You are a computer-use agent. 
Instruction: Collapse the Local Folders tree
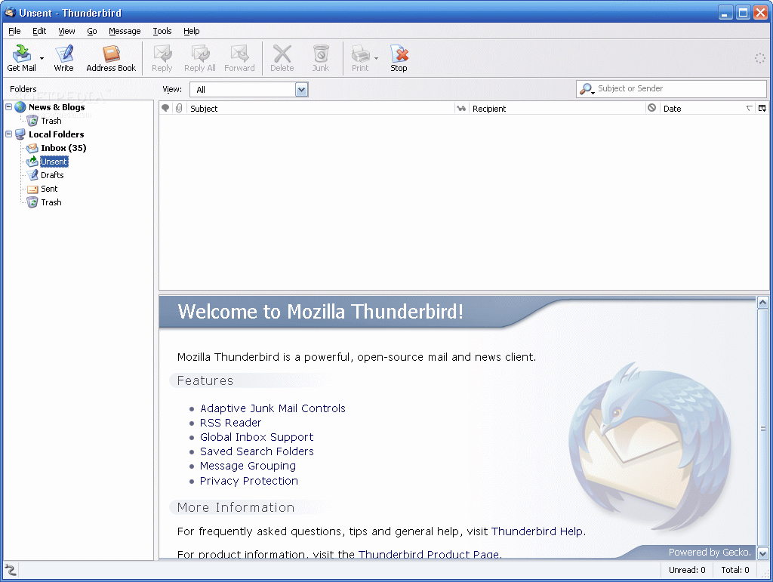9,134
